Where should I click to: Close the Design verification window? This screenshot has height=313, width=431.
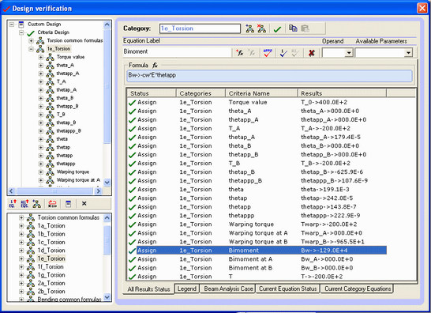422,8
